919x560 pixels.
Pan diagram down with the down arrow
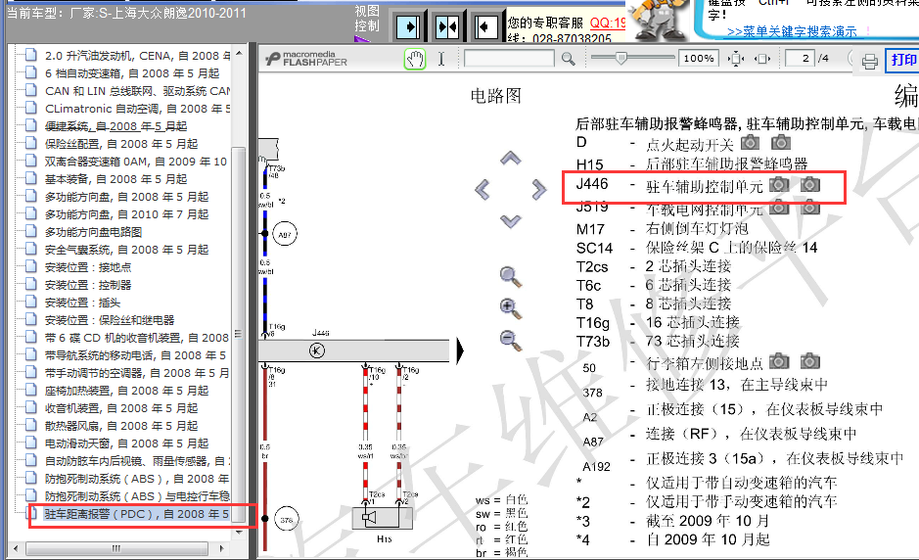pyautogui.click(x=511, y=221)
